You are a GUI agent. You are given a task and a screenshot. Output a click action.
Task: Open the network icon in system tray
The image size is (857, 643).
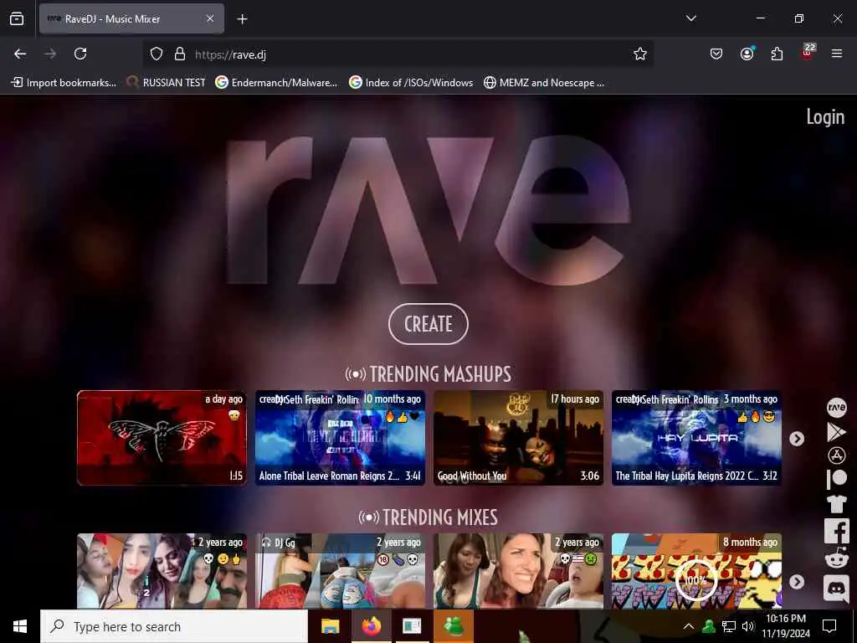pyautogui.click(x=729, y=626)
